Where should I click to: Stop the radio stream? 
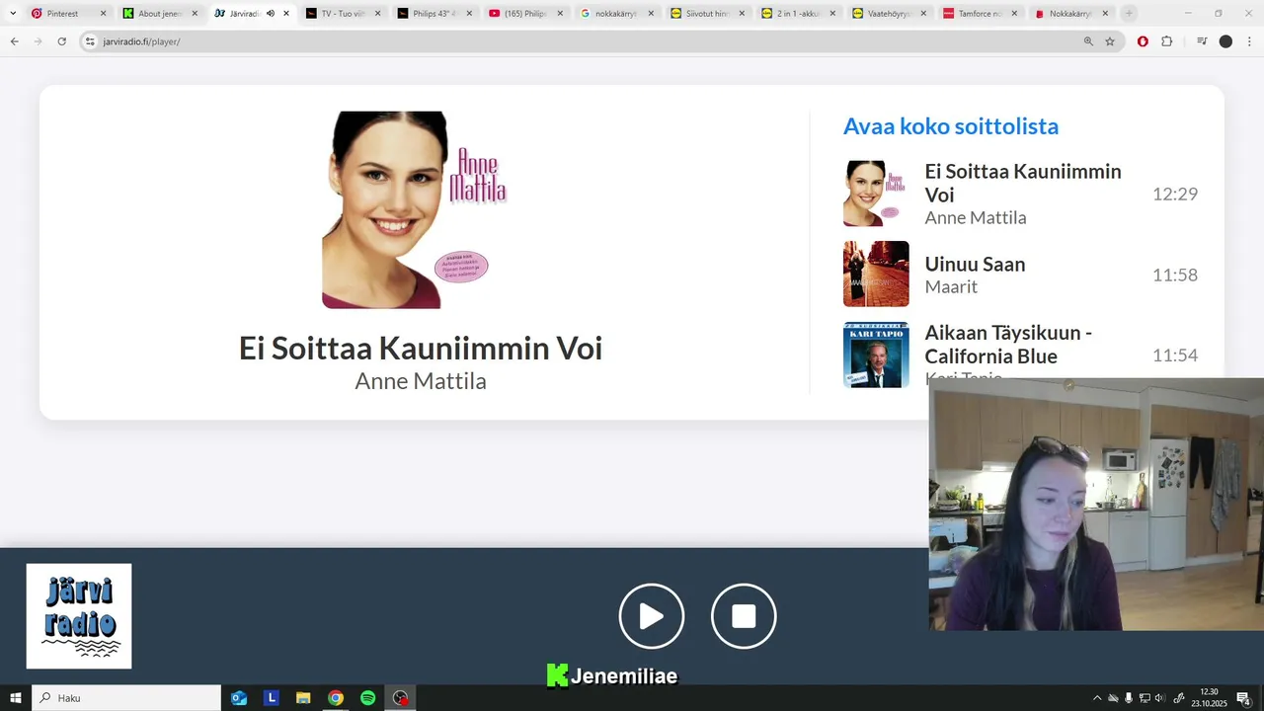tap(744, 616)
